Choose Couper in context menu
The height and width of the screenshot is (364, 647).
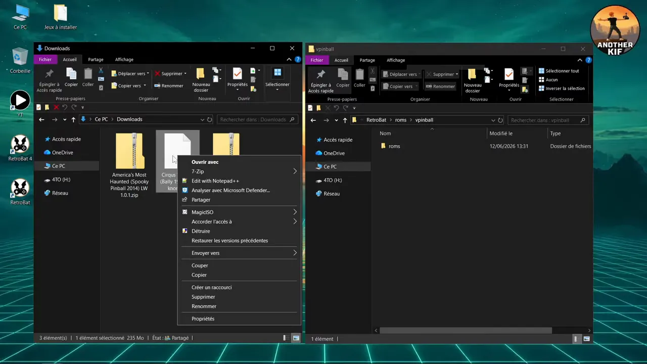[x=239, y=265]
